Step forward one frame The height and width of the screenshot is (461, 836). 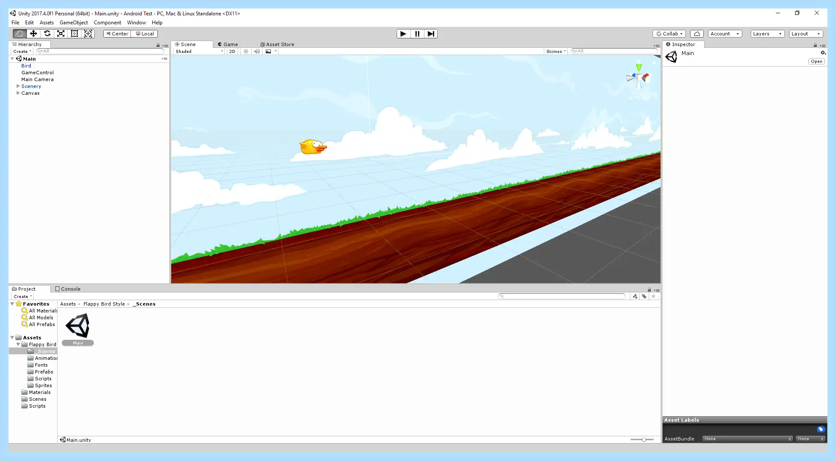click(431, 34)
